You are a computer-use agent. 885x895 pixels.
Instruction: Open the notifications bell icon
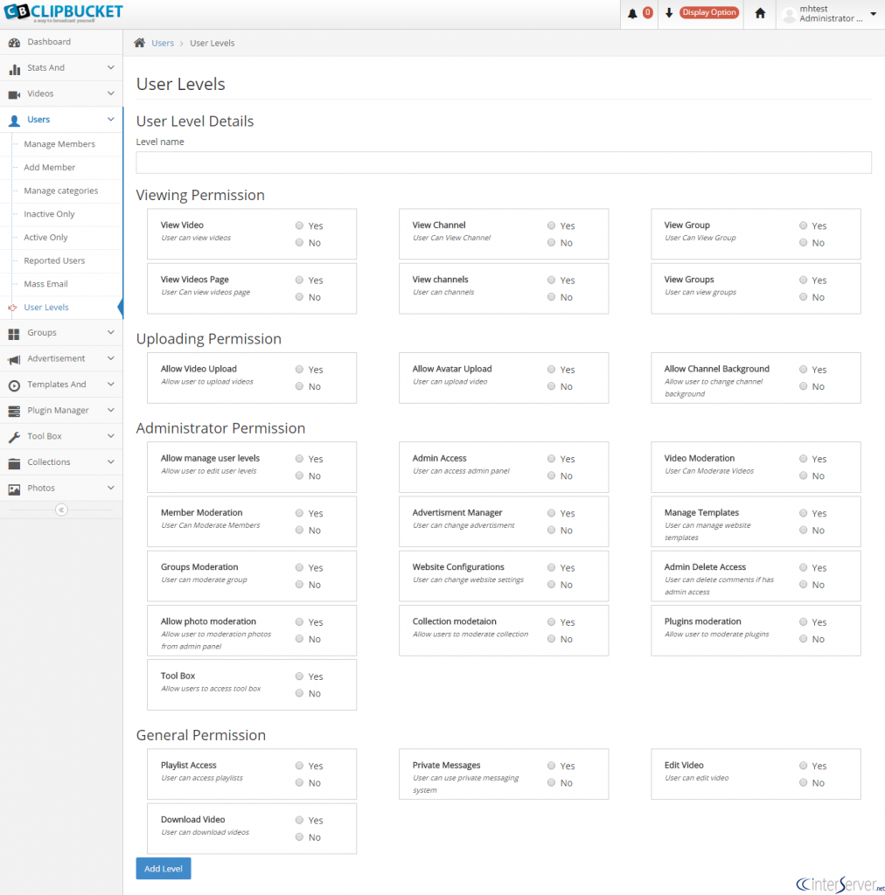click(632, 13)
